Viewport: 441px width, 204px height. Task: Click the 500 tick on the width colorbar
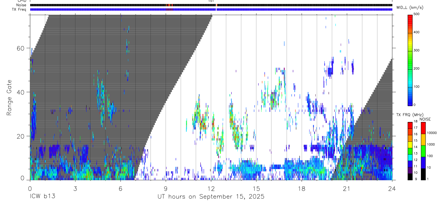tap(417, 14)
